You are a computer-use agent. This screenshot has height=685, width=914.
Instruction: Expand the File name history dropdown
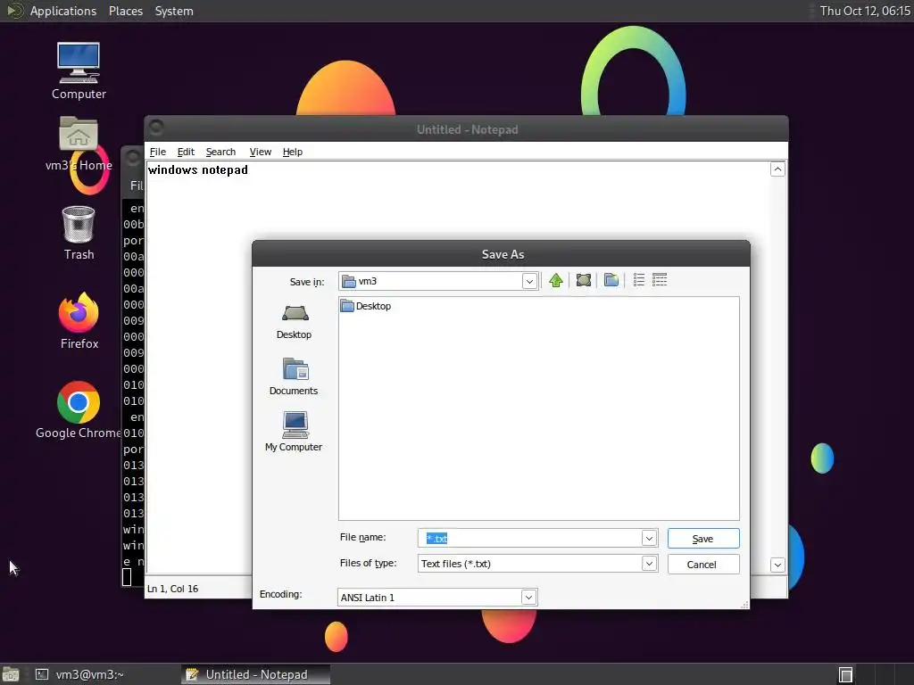[x=649, y=538]
